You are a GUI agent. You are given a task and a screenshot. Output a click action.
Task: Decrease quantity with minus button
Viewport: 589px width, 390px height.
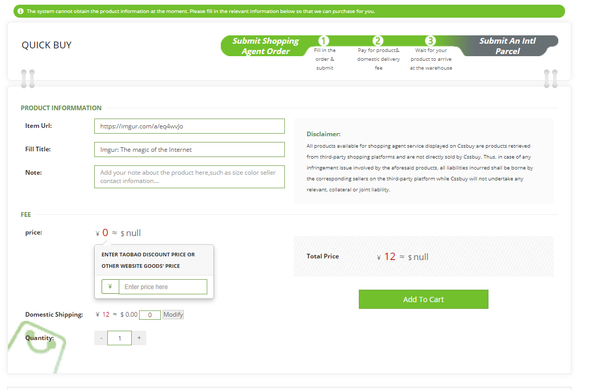click(101, 338)
